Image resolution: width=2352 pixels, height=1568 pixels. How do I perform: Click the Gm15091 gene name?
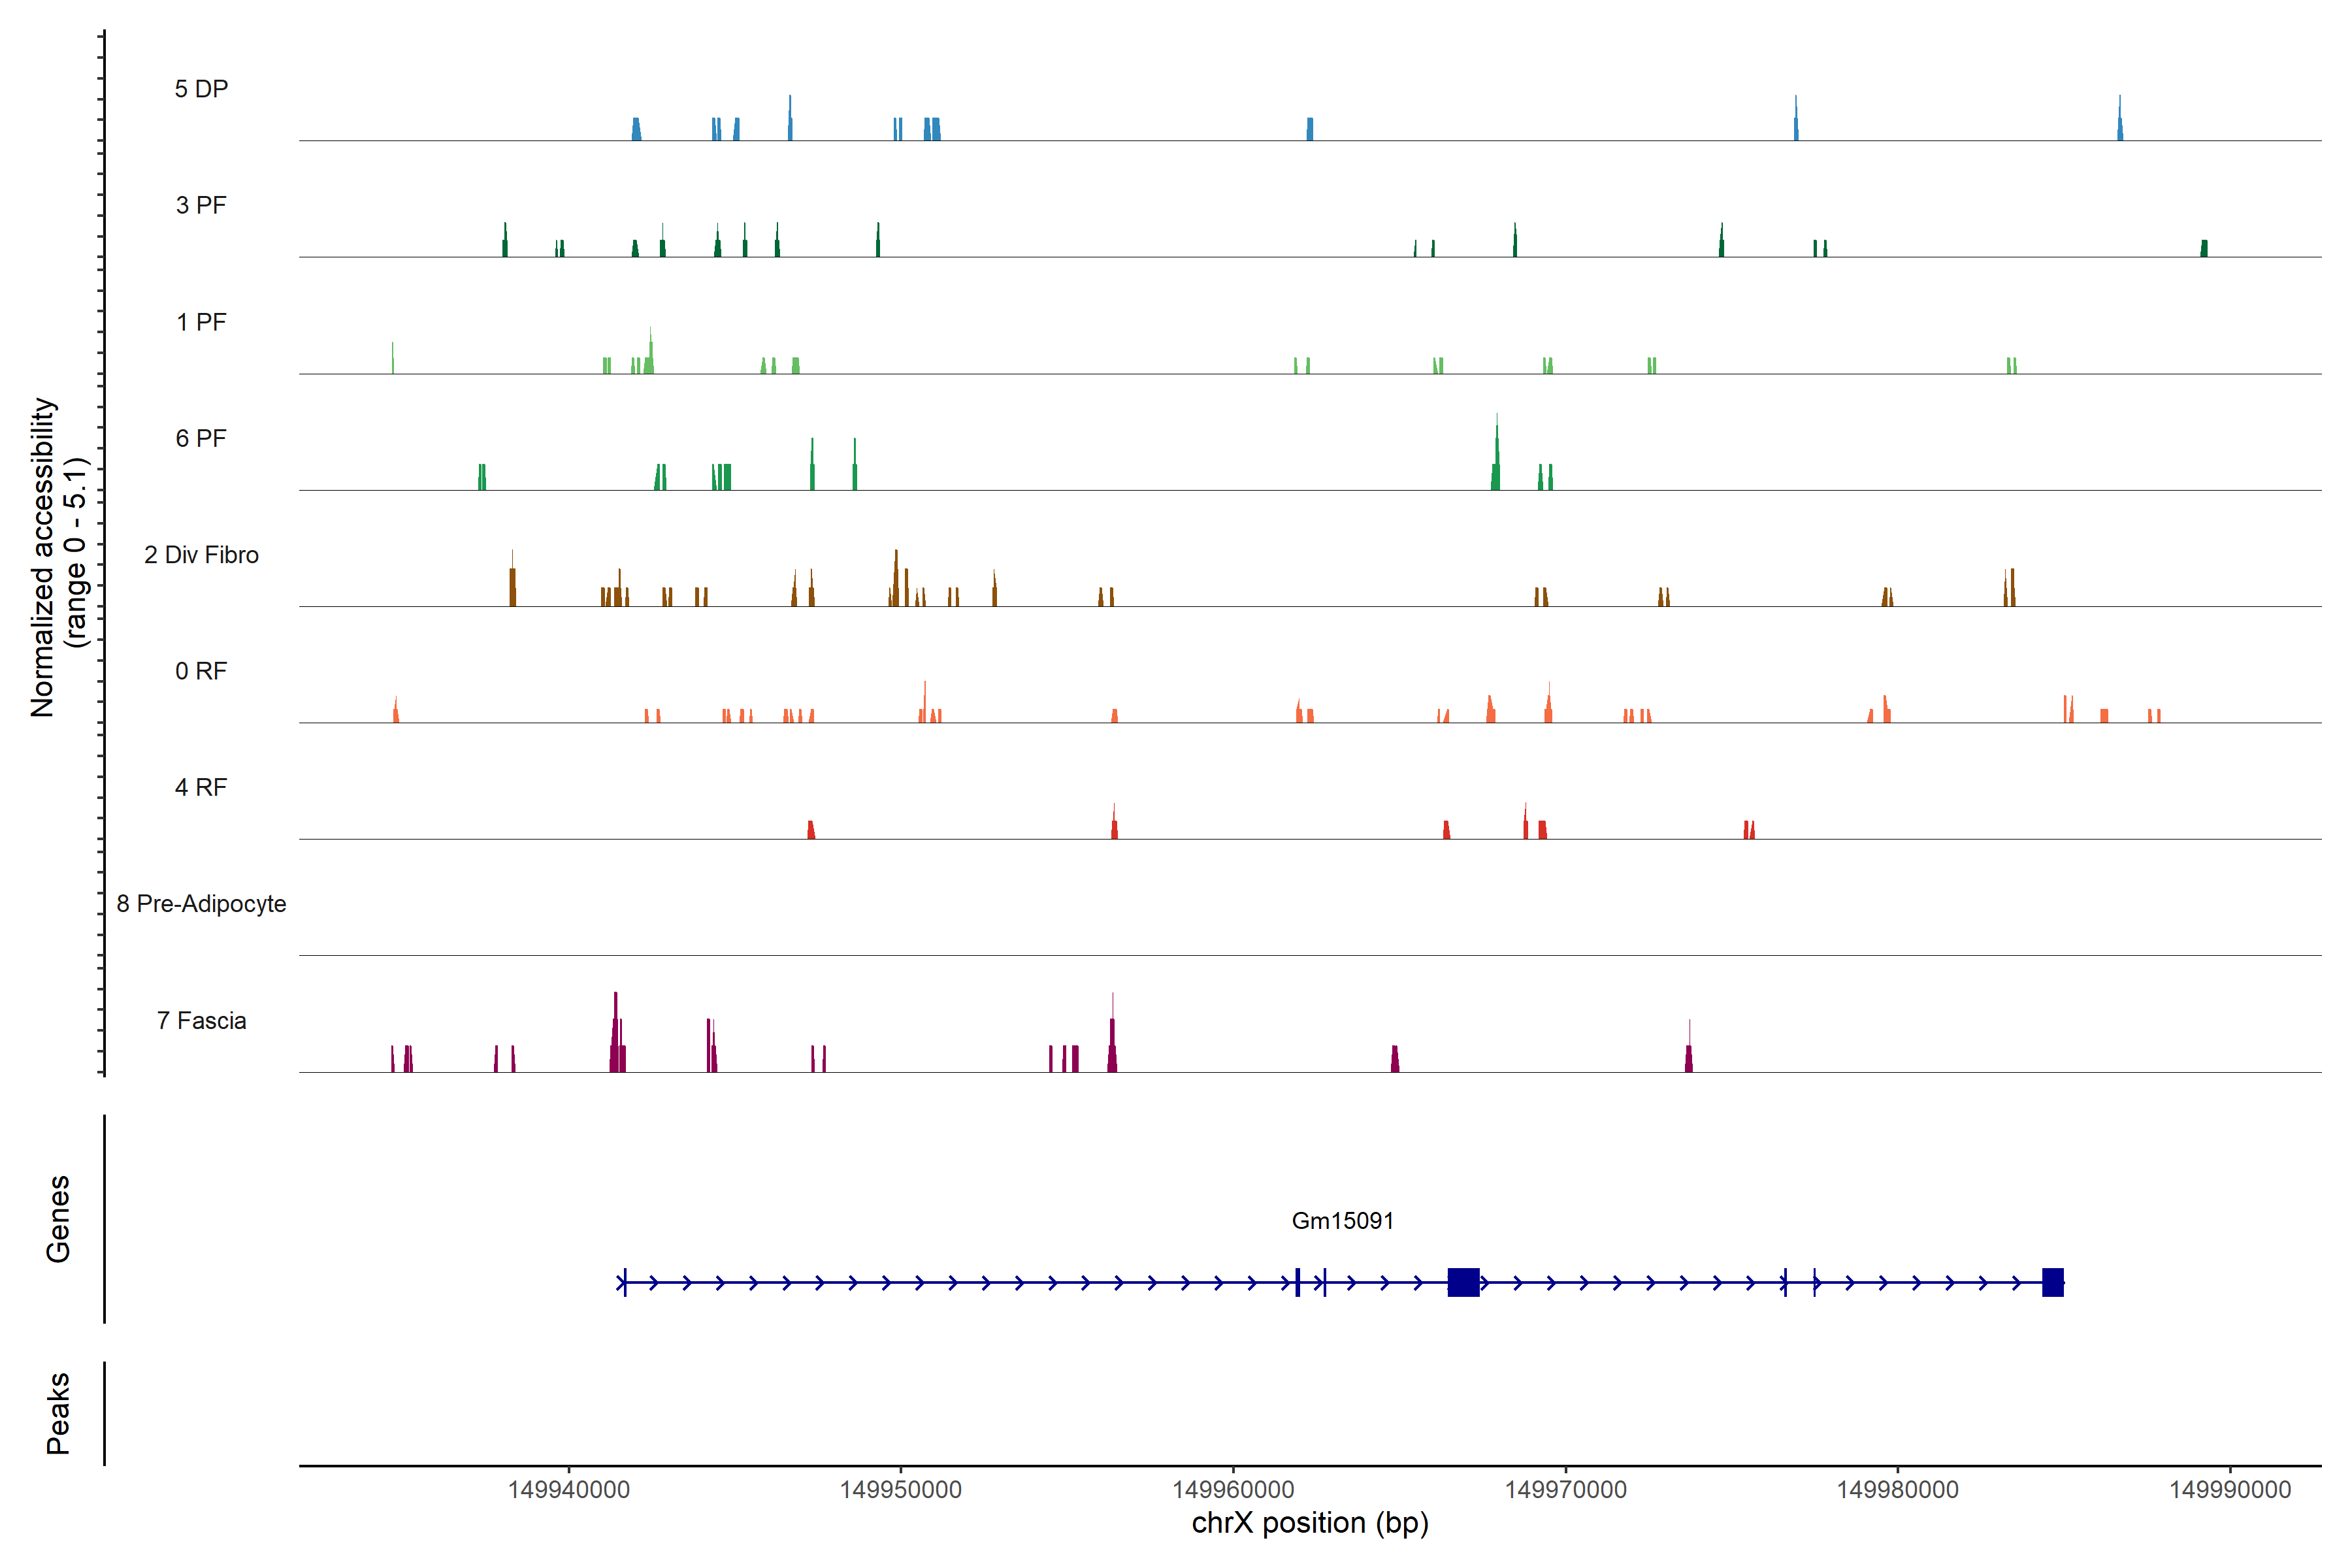[x=1342, y=1220]
